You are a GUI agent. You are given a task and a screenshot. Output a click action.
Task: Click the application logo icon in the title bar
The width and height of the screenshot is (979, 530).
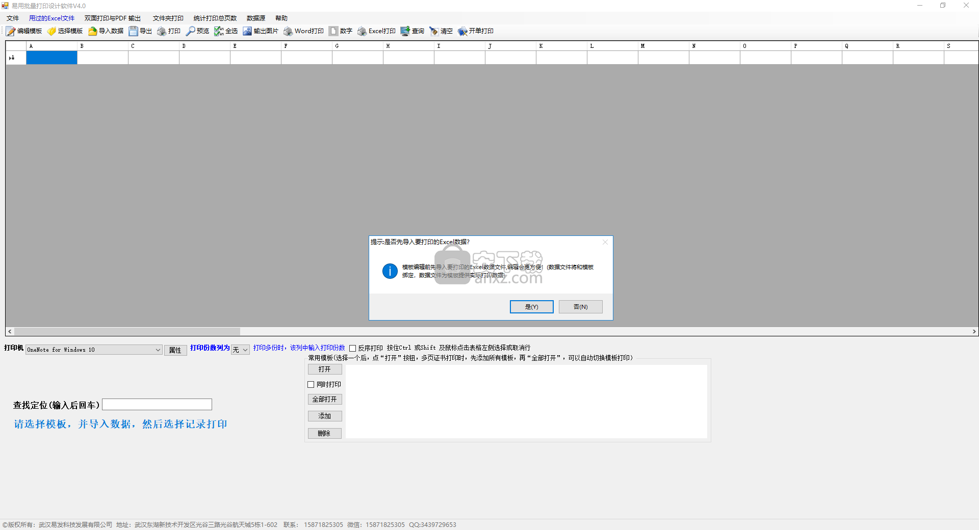pos(5,6)
